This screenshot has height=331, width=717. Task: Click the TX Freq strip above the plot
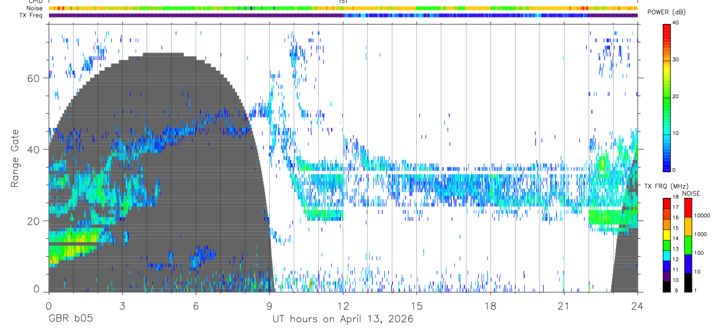343,15
